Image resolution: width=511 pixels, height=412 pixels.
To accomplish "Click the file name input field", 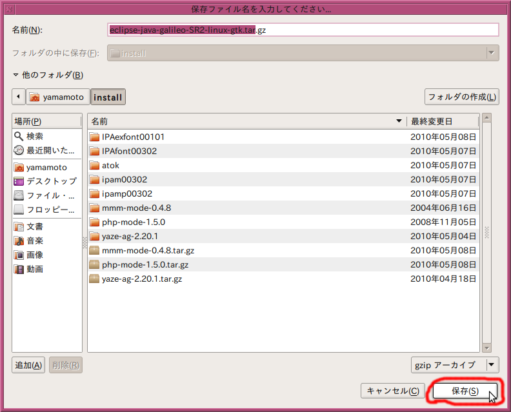I will pyautogui.click(x=303, y=30).
